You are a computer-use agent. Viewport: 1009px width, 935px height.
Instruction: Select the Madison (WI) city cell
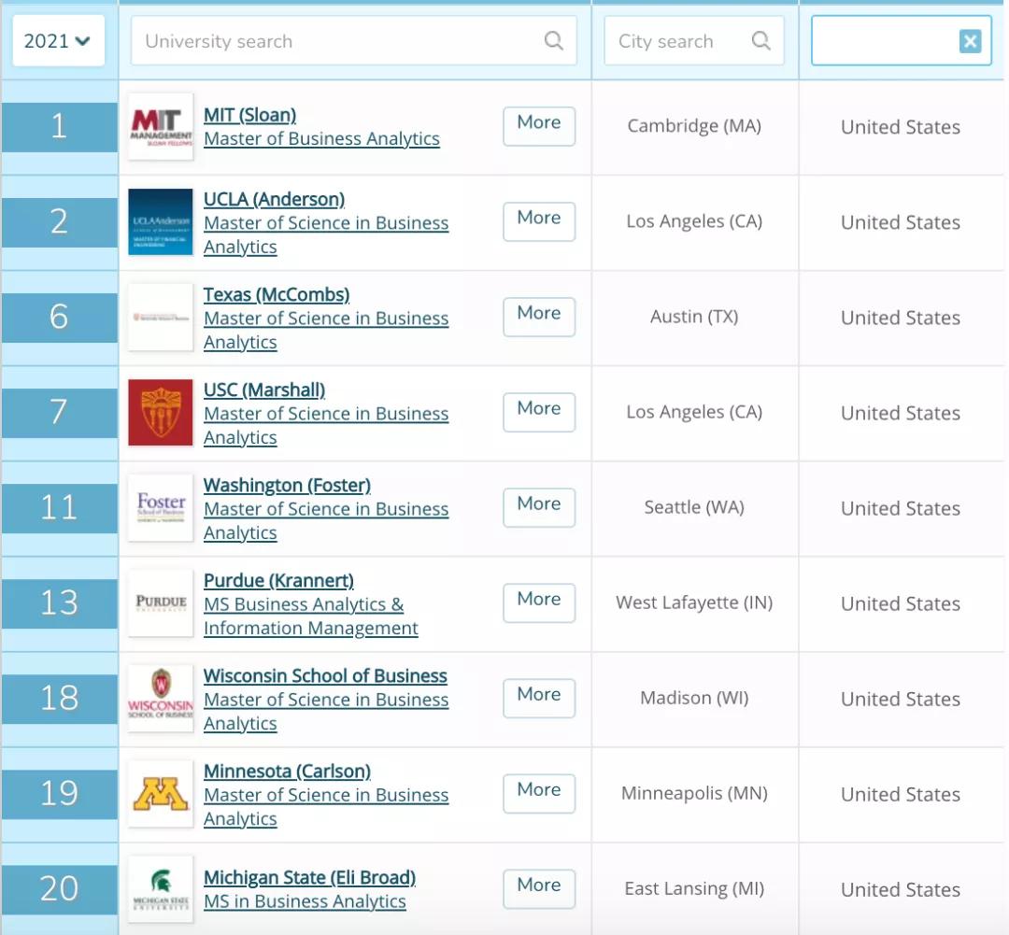(694, 698)
